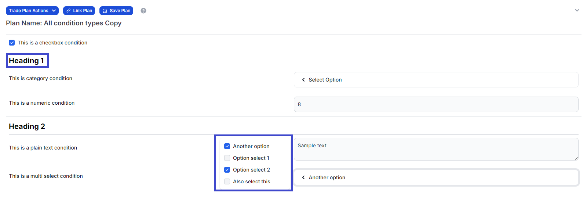Uncheck the 'Another option' checkbox
This screenshot has height=198, width=587.
[227, 146]
